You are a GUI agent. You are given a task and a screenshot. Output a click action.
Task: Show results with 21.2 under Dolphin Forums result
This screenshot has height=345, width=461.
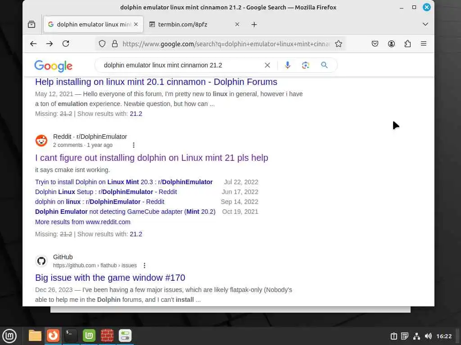tap(136, 114)
